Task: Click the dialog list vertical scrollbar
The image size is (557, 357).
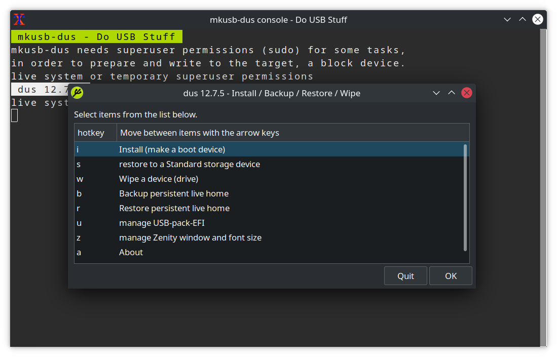Action: [x=465, y=197]
